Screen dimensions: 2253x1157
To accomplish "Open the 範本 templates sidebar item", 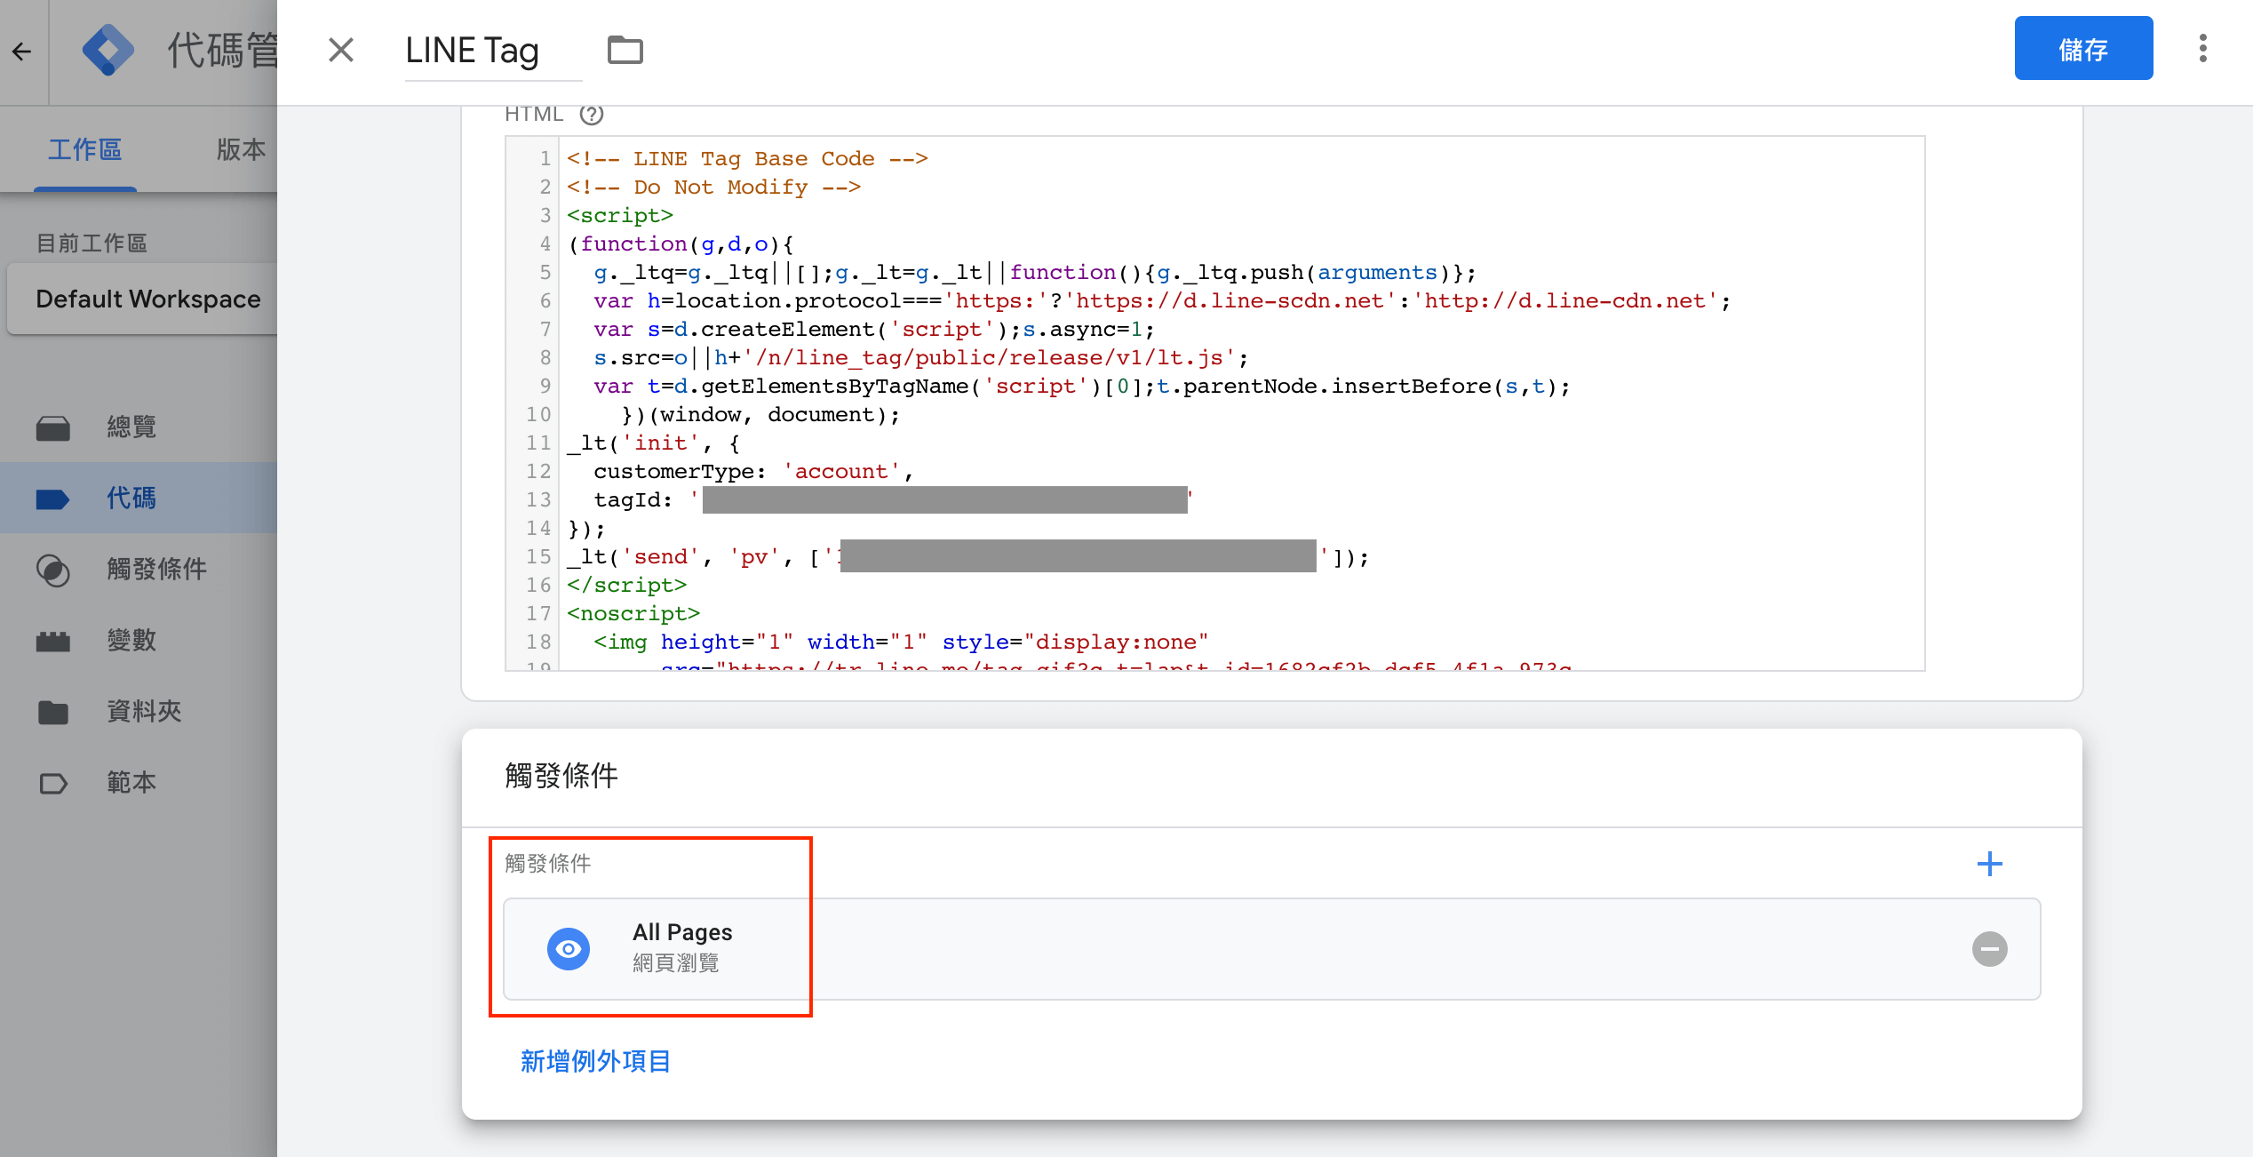I will 139,783.
